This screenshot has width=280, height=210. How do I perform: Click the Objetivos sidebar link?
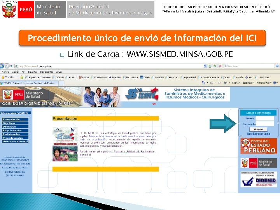[15, 123]
